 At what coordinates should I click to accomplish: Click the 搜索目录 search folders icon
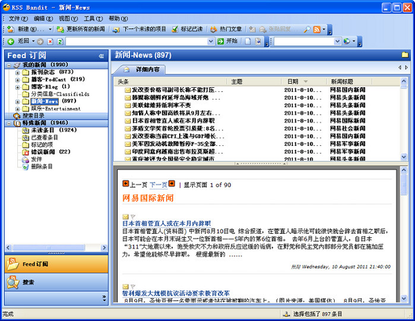click(x=17, y=116)
